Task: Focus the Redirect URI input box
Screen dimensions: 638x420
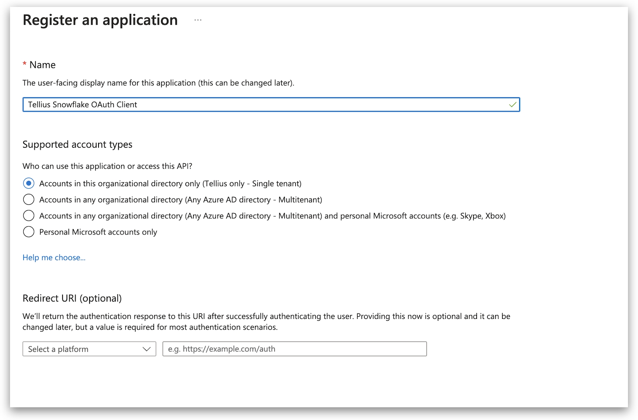Action: tap(294, 349)
